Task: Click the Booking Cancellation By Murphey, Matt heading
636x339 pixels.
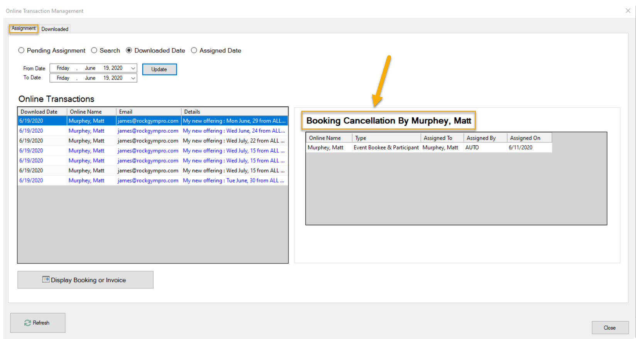Action: click(x=388, y=121)
